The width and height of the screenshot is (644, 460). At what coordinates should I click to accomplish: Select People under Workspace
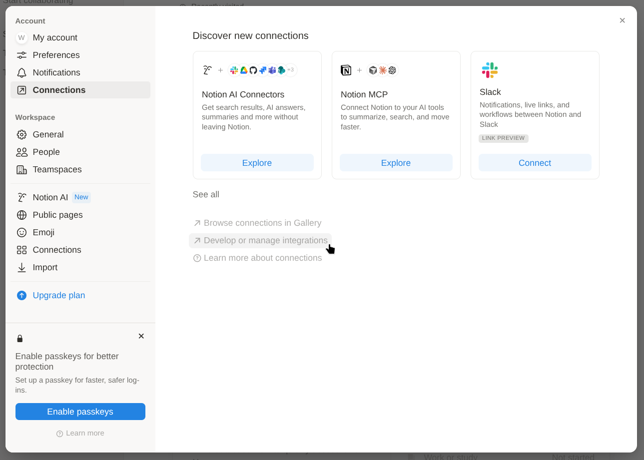coord(46,152)
